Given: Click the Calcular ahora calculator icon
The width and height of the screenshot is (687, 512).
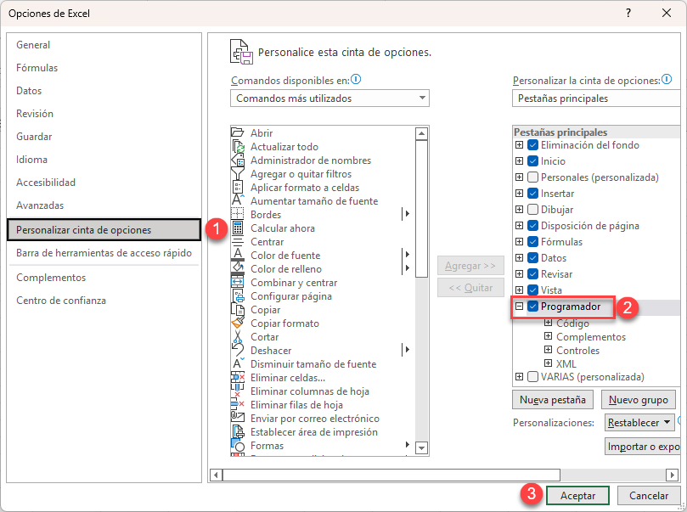Looking at the screenshot, I should click(x=238, y=228).
